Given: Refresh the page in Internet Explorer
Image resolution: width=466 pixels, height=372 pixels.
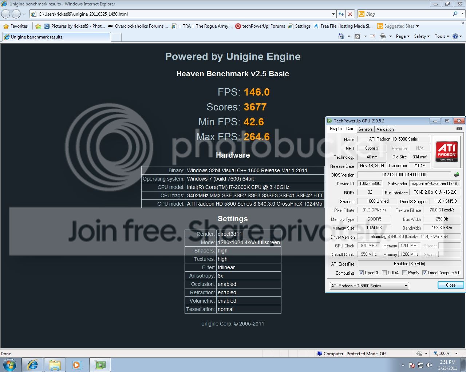Looking at the screenshot, I should (341, 14).
